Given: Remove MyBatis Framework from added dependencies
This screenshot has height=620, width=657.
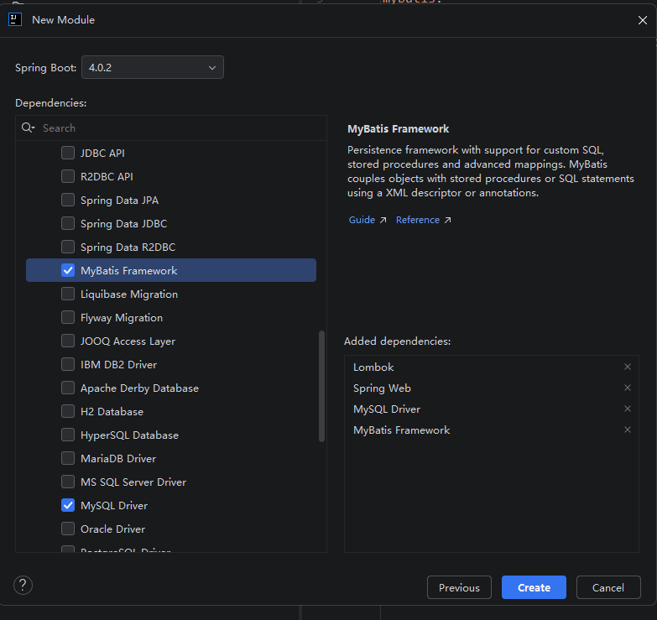Looking at the screenshot, I should [x=628, y=430].
